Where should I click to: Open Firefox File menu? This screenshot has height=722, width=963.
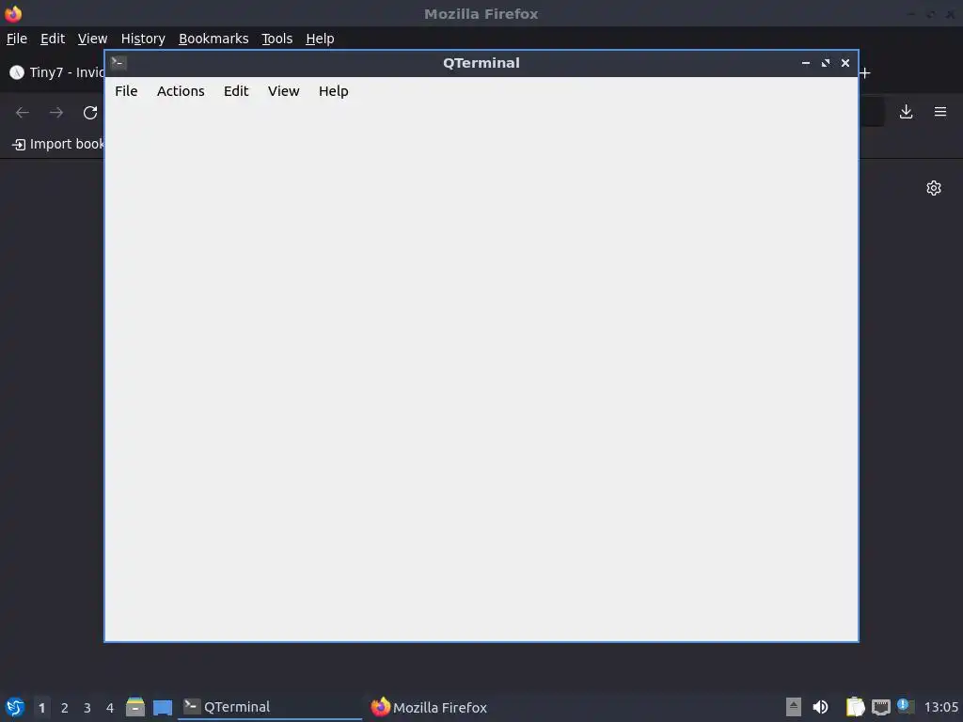pos(17,39)
